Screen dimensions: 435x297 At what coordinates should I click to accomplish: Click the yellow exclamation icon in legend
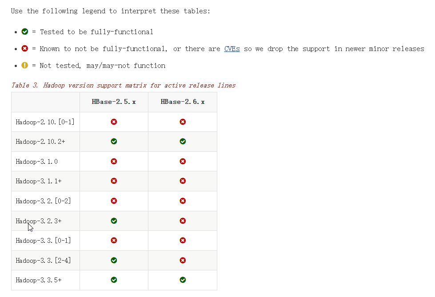pos(25,65)
